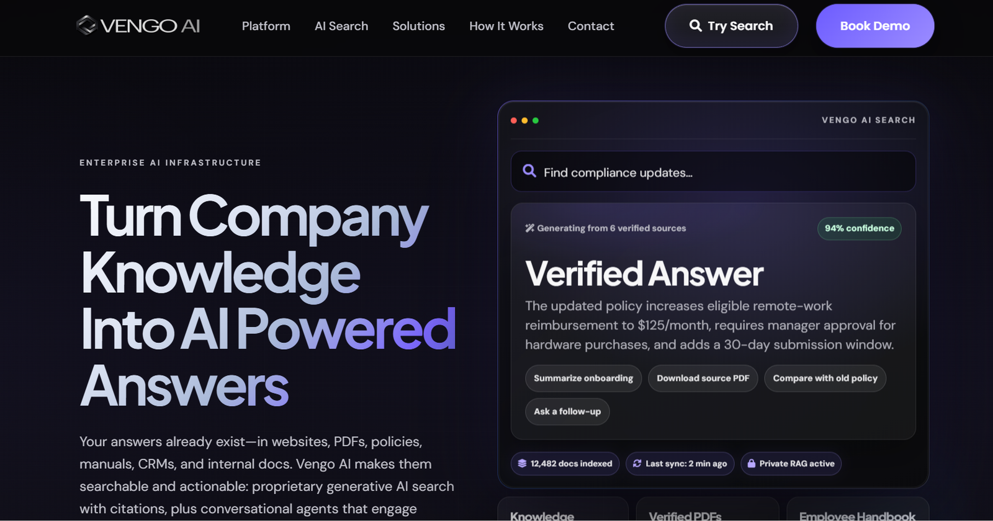Click the stacked layers docs indexed icon

pos(522,463)
